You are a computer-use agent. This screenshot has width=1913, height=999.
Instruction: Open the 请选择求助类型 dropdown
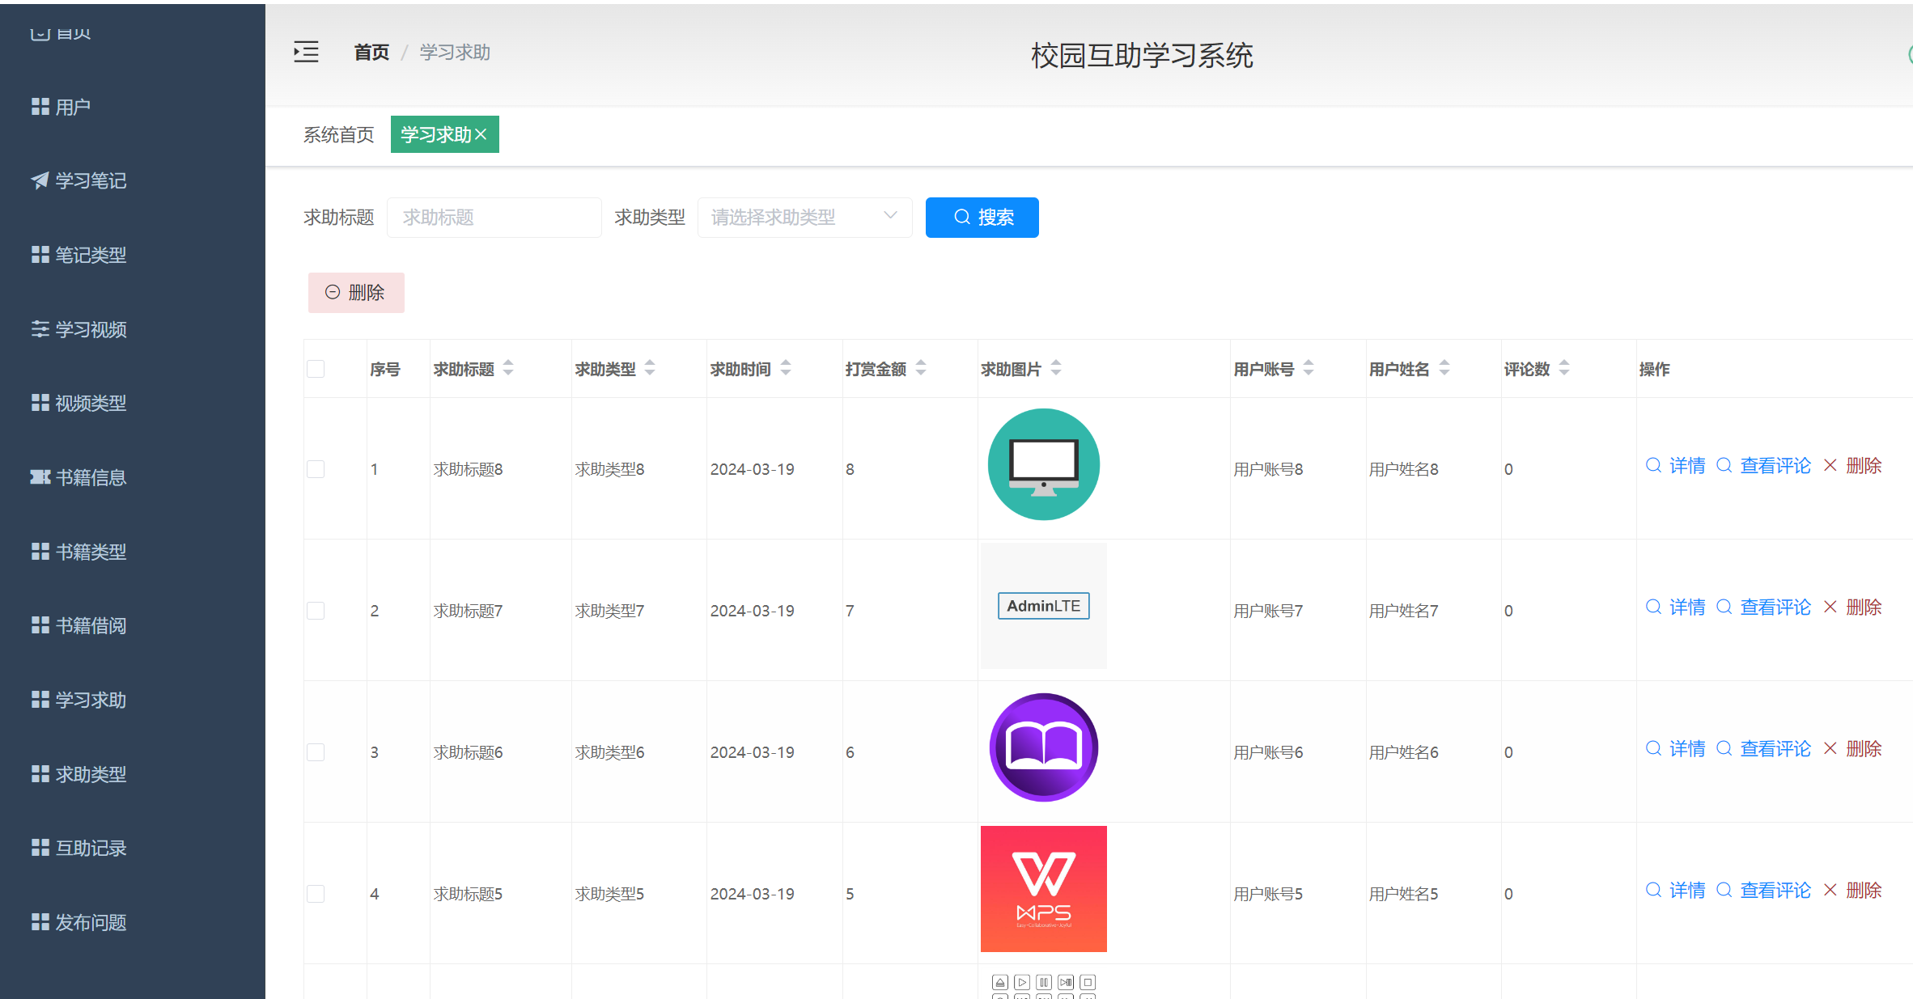click(x=804, y=217)
